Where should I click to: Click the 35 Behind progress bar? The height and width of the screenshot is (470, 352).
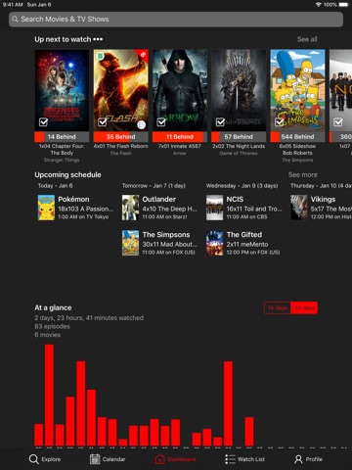click(x=121, y=137)
